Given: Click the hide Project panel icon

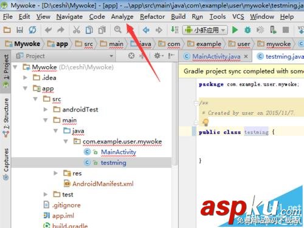Looking at the screenshot, I should click(171, 56).
